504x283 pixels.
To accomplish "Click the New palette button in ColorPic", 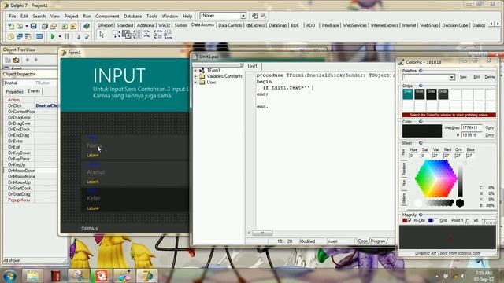I will [463, 77].
